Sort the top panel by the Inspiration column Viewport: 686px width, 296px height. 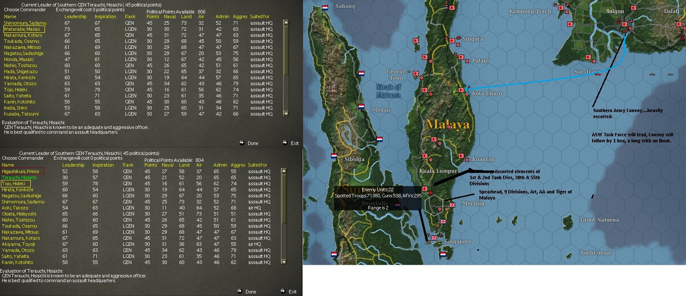[105, 17]
